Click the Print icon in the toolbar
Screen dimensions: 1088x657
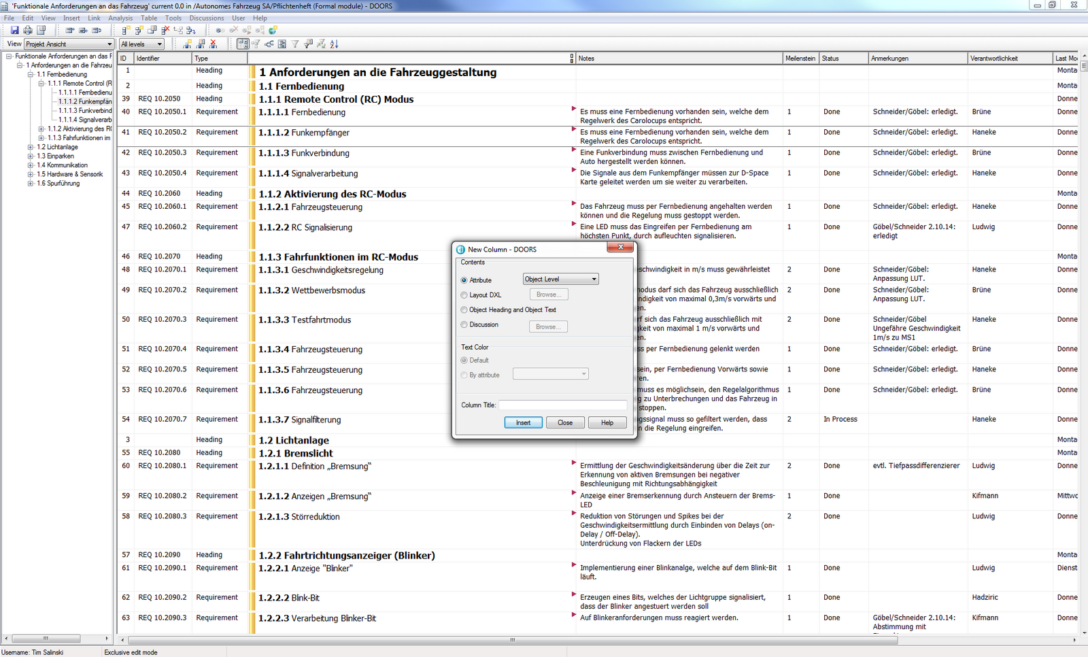pyautogui.click(x=28, y=31)
